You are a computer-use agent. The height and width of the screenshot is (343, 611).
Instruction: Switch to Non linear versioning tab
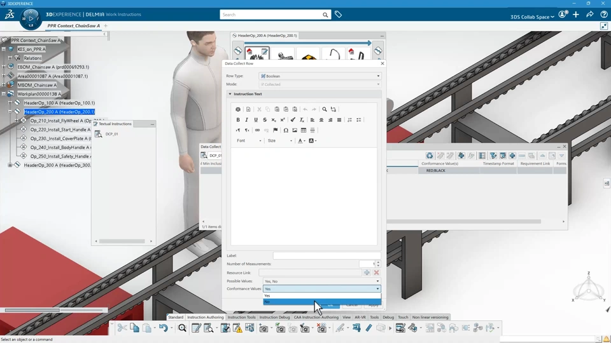(430, 318)
